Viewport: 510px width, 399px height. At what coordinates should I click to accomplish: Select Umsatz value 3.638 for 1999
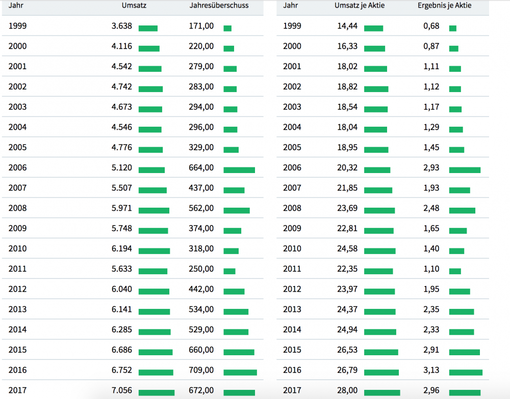coord(122,26)
